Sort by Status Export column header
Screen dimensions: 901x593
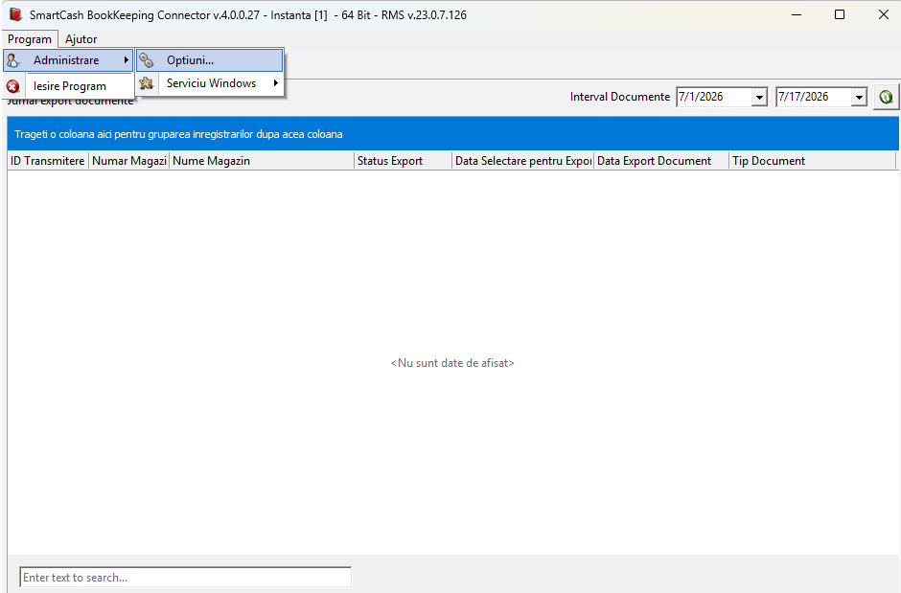coord(403,161)
